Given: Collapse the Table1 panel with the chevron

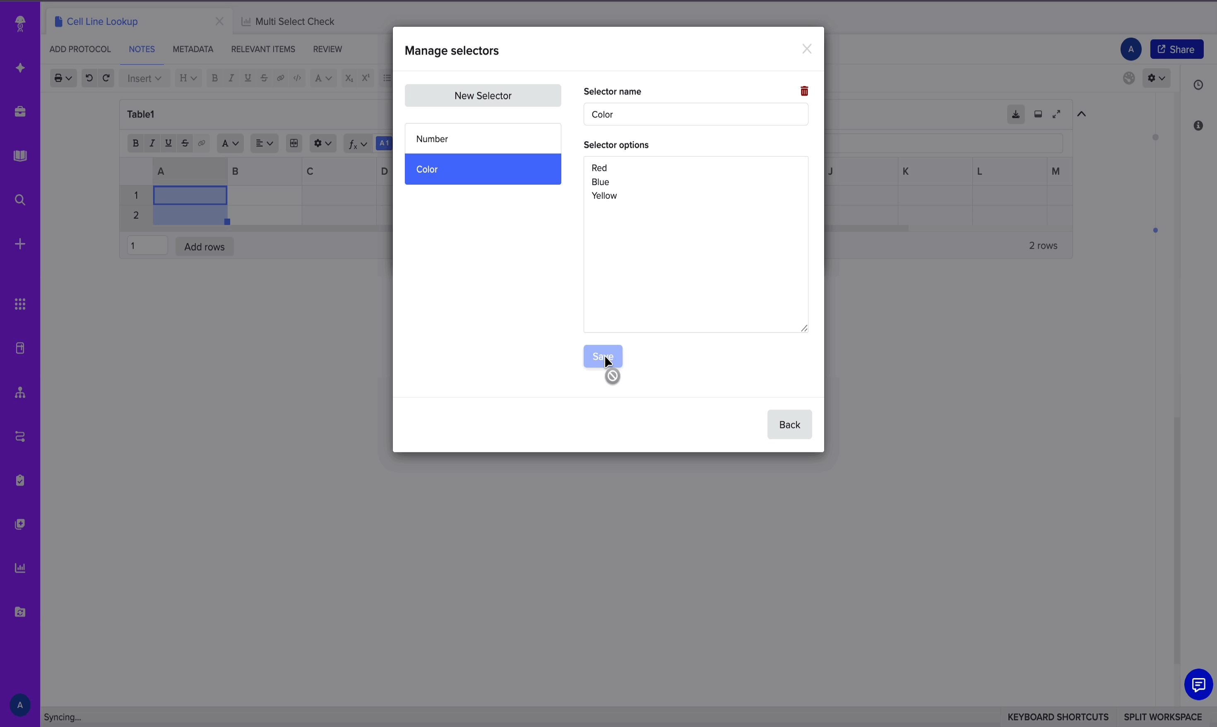Looking at the screenshot, I should pyautogui.click(x=1082, y=114).
